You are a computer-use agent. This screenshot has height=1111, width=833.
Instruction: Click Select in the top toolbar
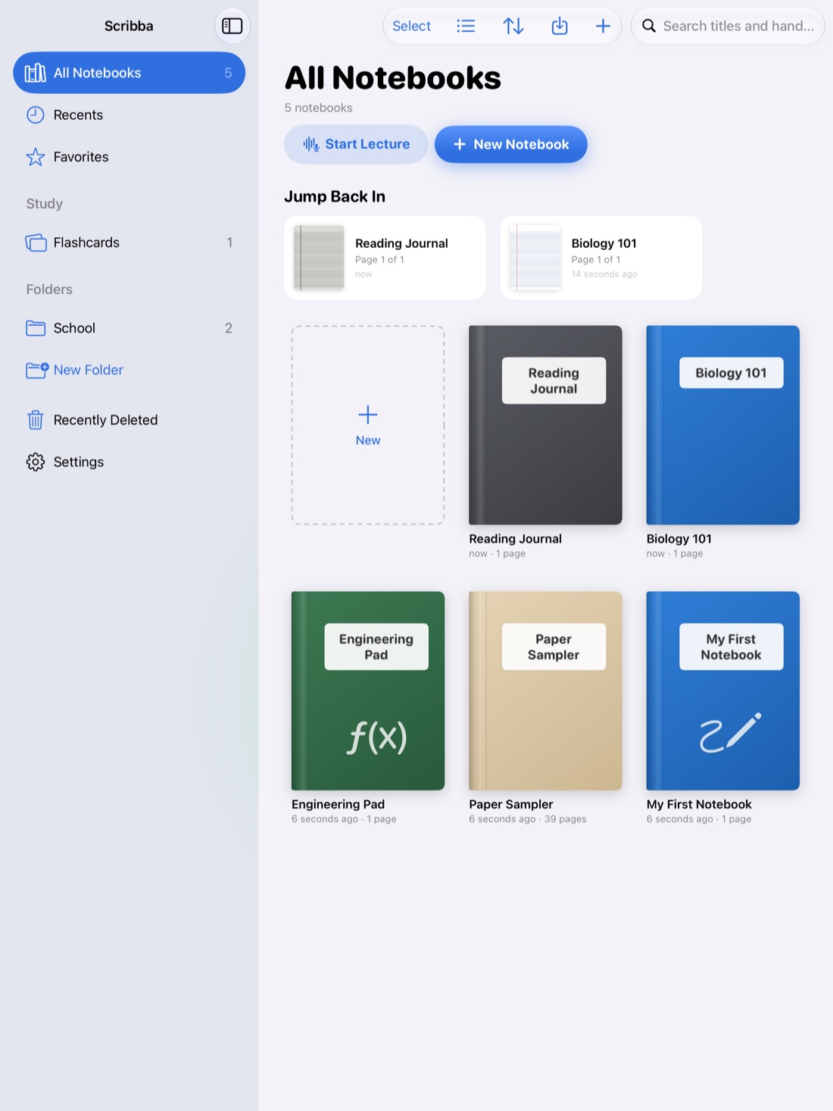tap(411, 26)
